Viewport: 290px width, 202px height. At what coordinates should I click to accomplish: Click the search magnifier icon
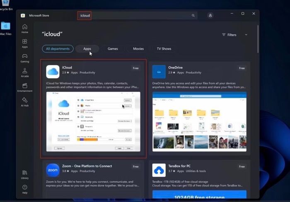(193, 15)
